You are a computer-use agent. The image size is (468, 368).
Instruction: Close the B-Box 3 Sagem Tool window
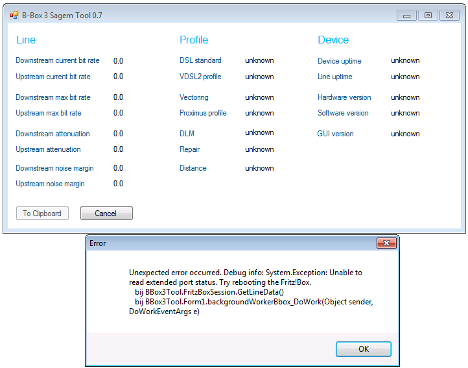(x=449, y=15)
